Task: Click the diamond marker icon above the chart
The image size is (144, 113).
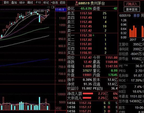Action: pyautogui.click(x=49, y=7)
